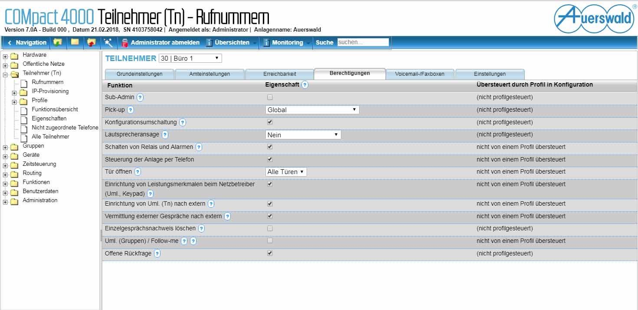Viewport: 638px width, 310px height.
Task: Expand the IP-Provisioning subfolder
Action: [x=14, y=93]
